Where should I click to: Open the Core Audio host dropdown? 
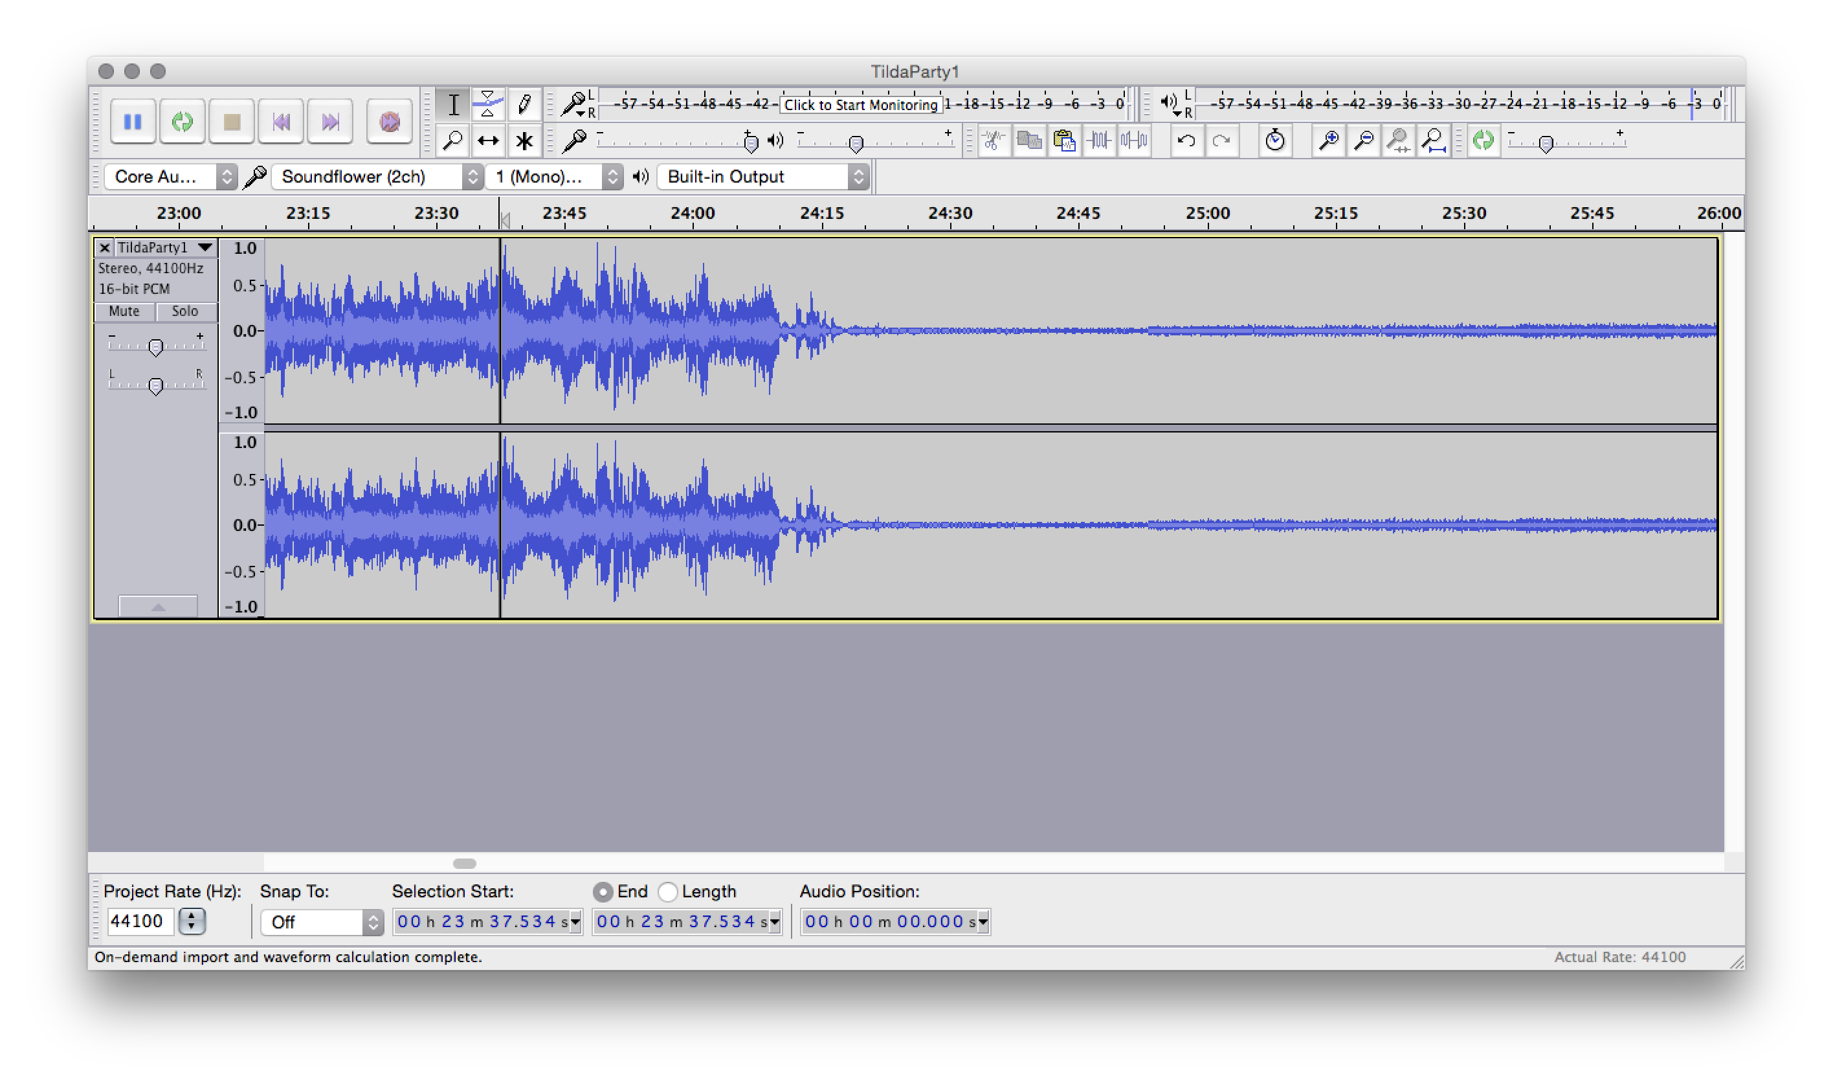click(170, 177)
